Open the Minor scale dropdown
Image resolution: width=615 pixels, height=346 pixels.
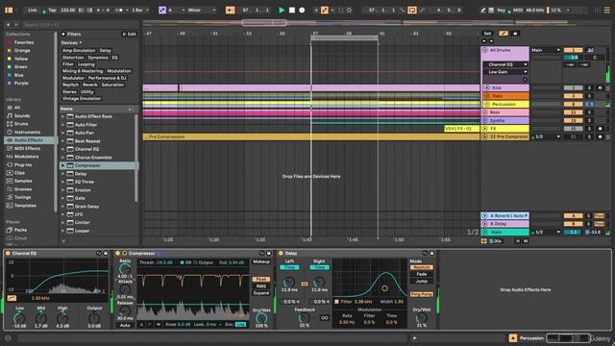pos(202,11)
